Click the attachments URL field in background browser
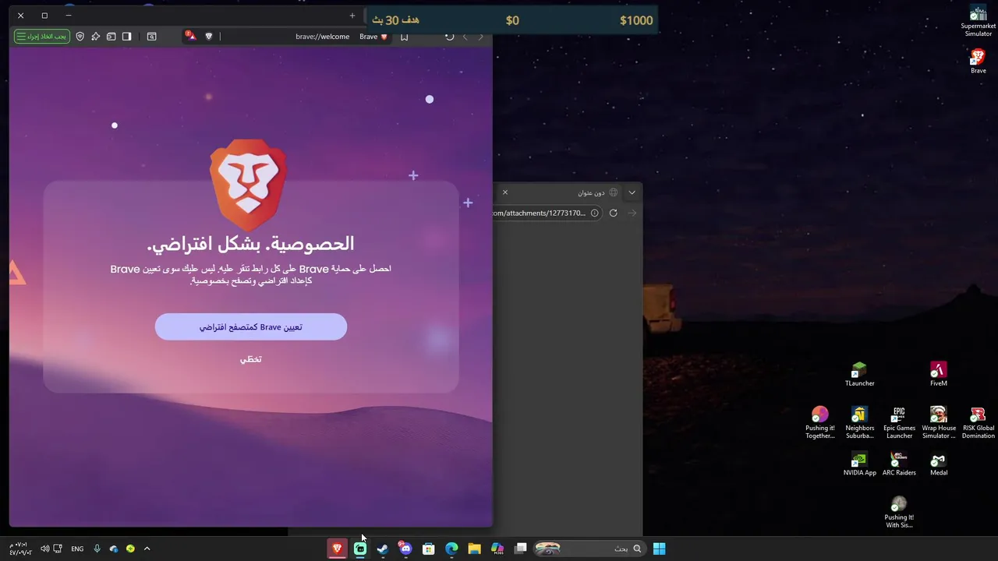The width and height of the screenshot is (998, 561). pos(546,213)
